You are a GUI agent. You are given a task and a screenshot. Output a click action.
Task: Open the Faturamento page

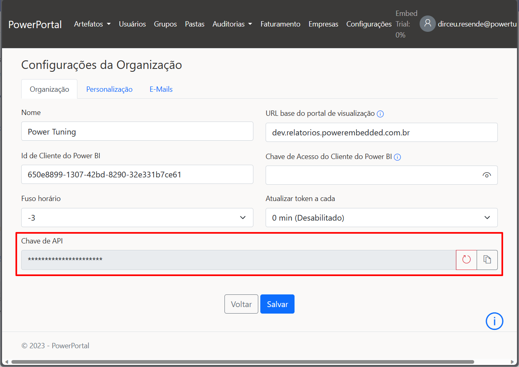tap(280, 24)
